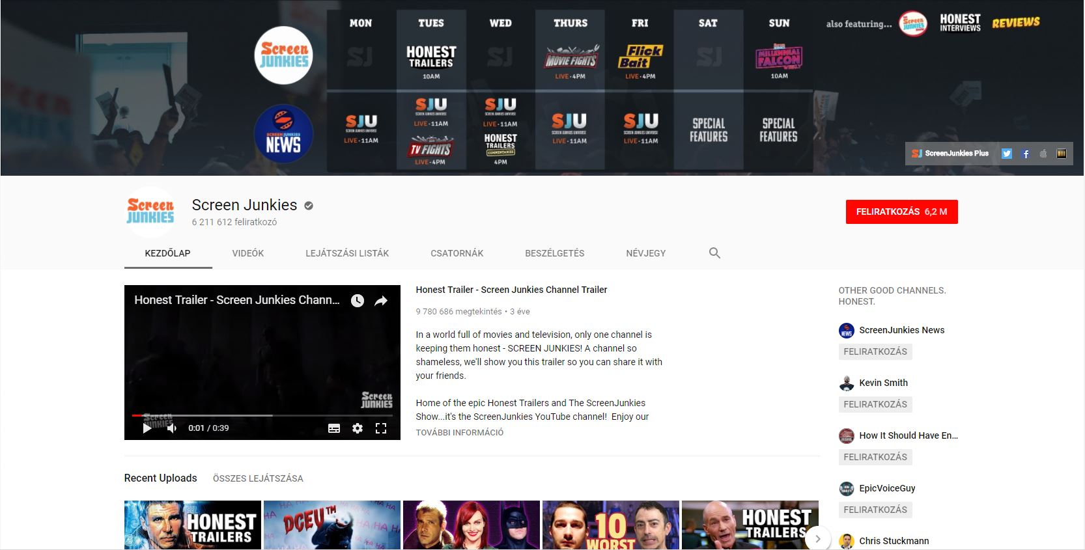Image resolution: width=1085 pixels, height=550 pixels.
Task: Advance the uploads carousel with right chevron
Action: coord(817,539)
